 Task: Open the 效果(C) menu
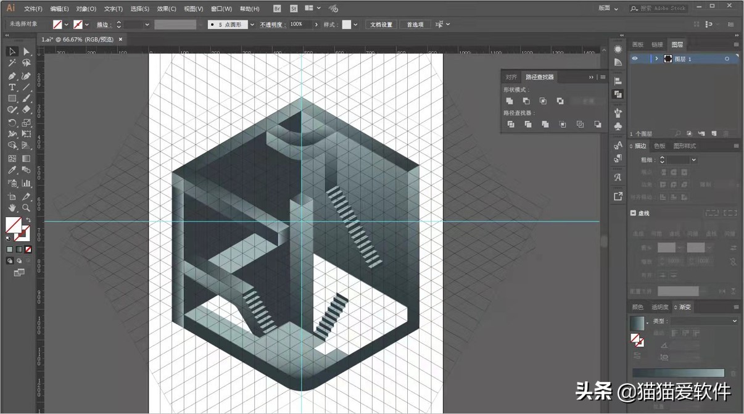(x=167, y=9)
